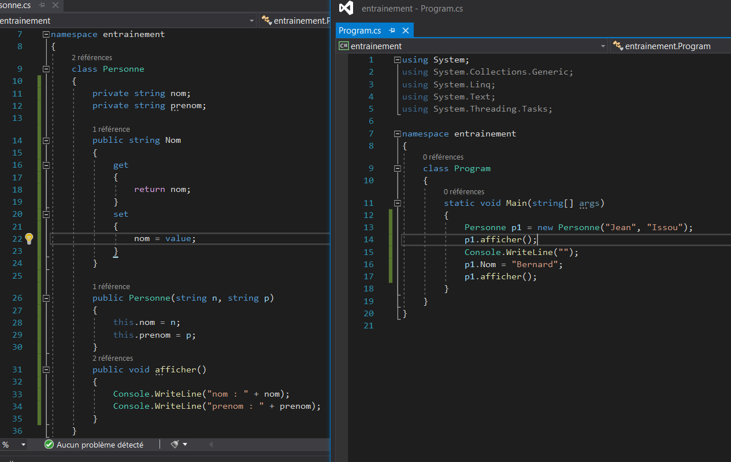Click the lightbulb quick actions icon
The width and height of the screenshot is (731, 462).
[29, 239]
